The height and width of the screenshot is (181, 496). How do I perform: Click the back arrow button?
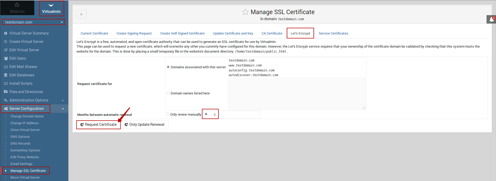[81, 14]
